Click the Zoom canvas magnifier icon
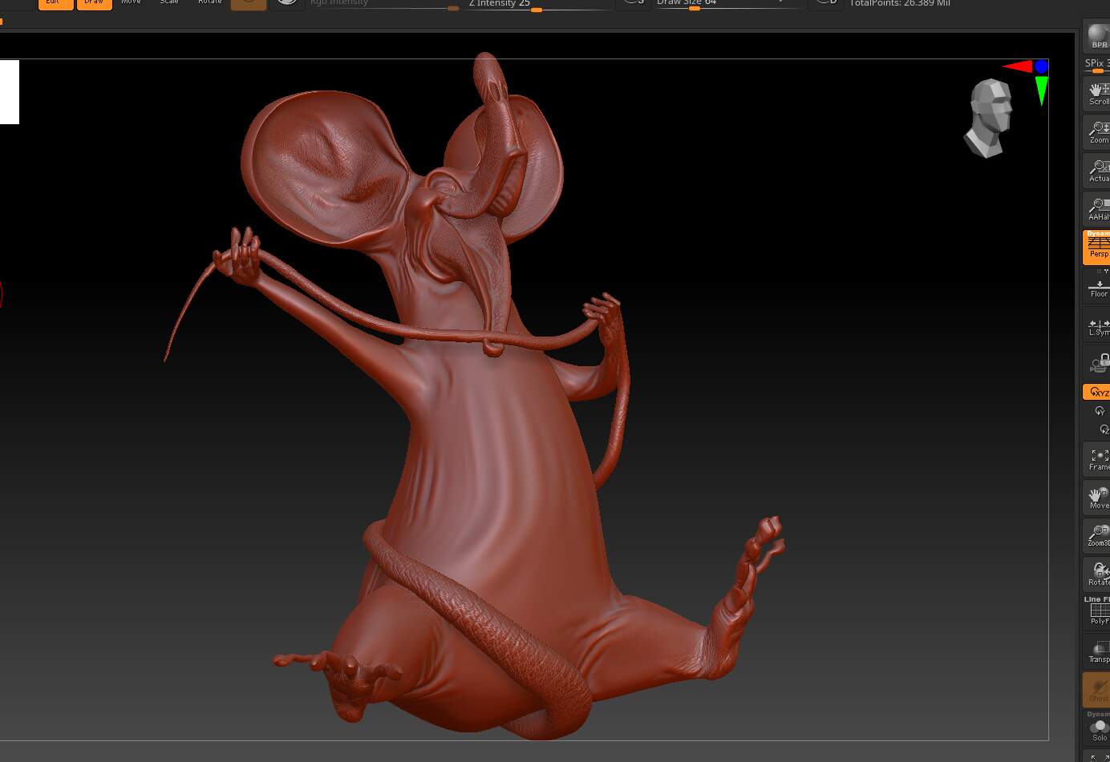1110x762 pixels. point(1097,131)
